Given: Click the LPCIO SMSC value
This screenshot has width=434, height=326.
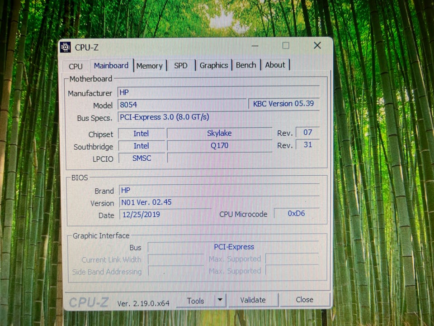Looking at the screenshot, I should (x=142, y=158).
